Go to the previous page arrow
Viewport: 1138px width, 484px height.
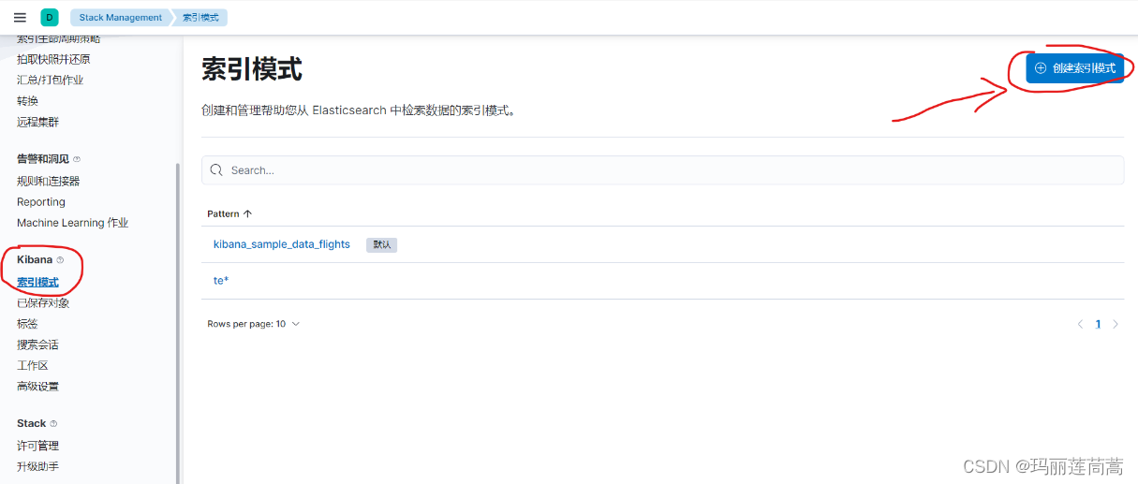[1080, 324]
